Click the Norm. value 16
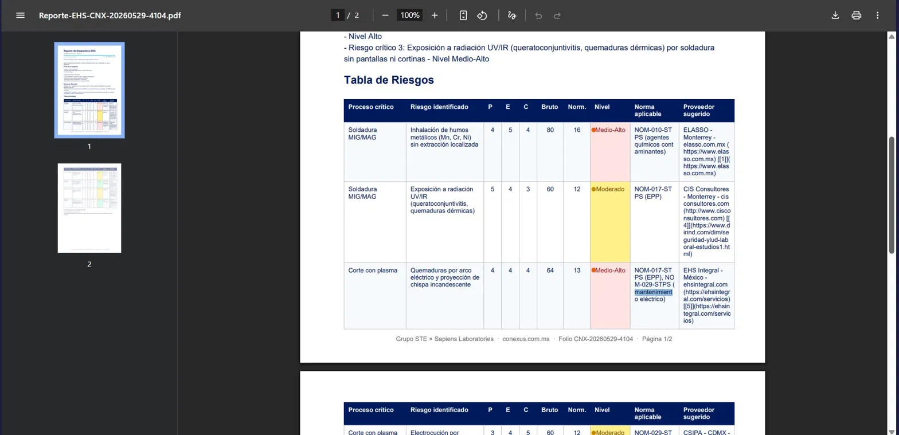 [577, 130]
